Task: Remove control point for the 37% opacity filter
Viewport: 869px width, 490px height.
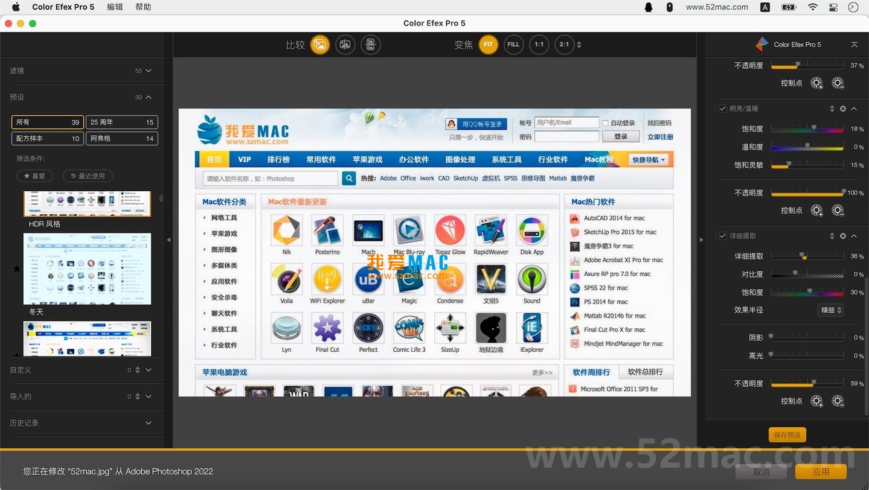Action: (838, 83)
